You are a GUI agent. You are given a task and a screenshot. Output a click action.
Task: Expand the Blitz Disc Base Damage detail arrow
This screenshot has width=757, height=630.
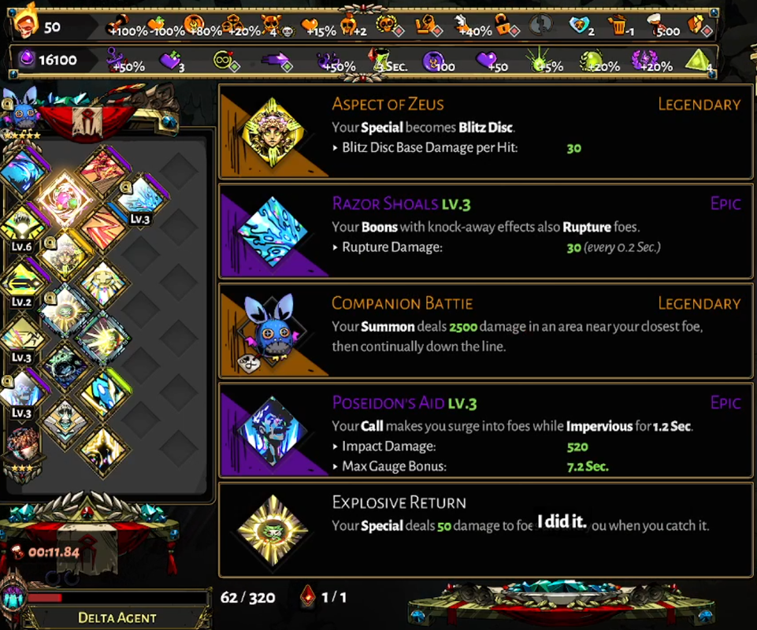tap(335, 148)
